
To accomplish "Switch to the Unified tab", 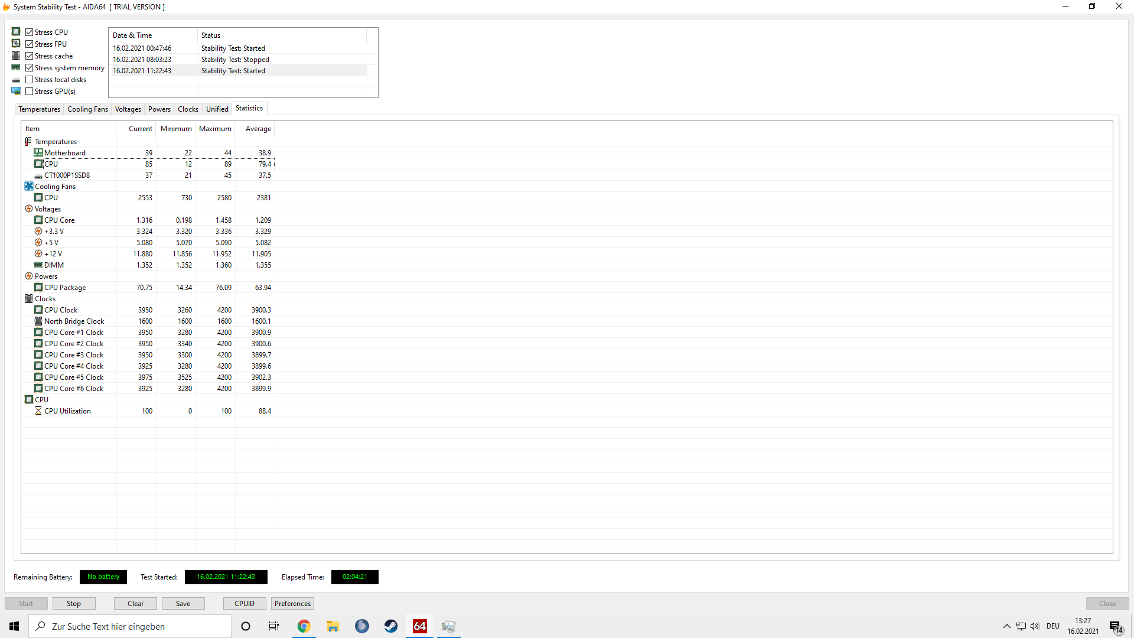I will tap(217, 109).
